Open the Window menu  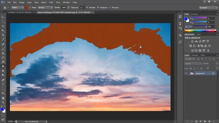(66, 2)
